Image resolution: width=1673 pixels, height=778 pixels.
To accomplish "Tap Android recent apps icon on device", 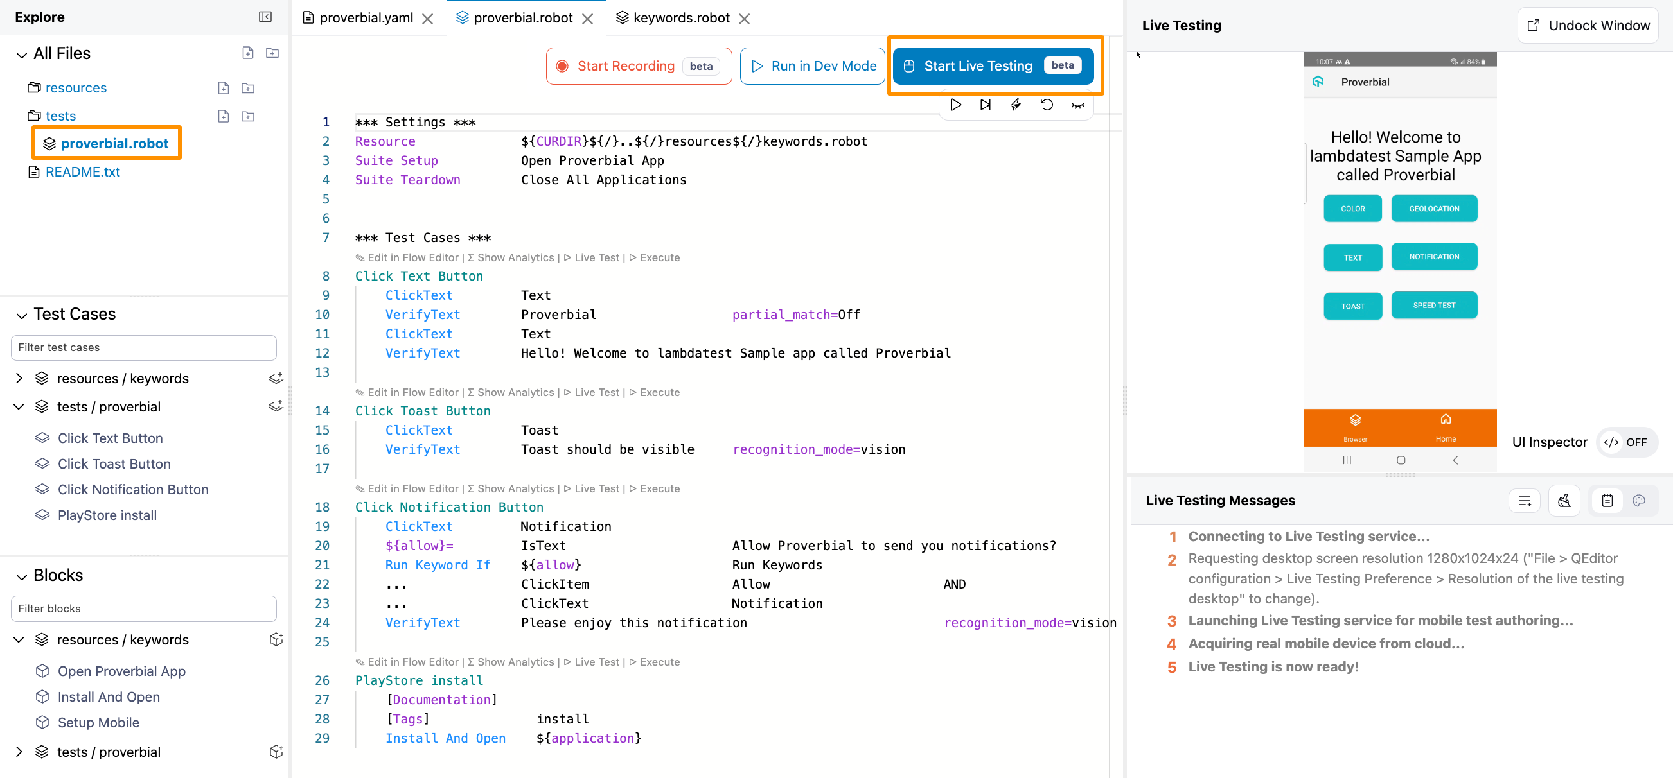I will point(1347,460).
